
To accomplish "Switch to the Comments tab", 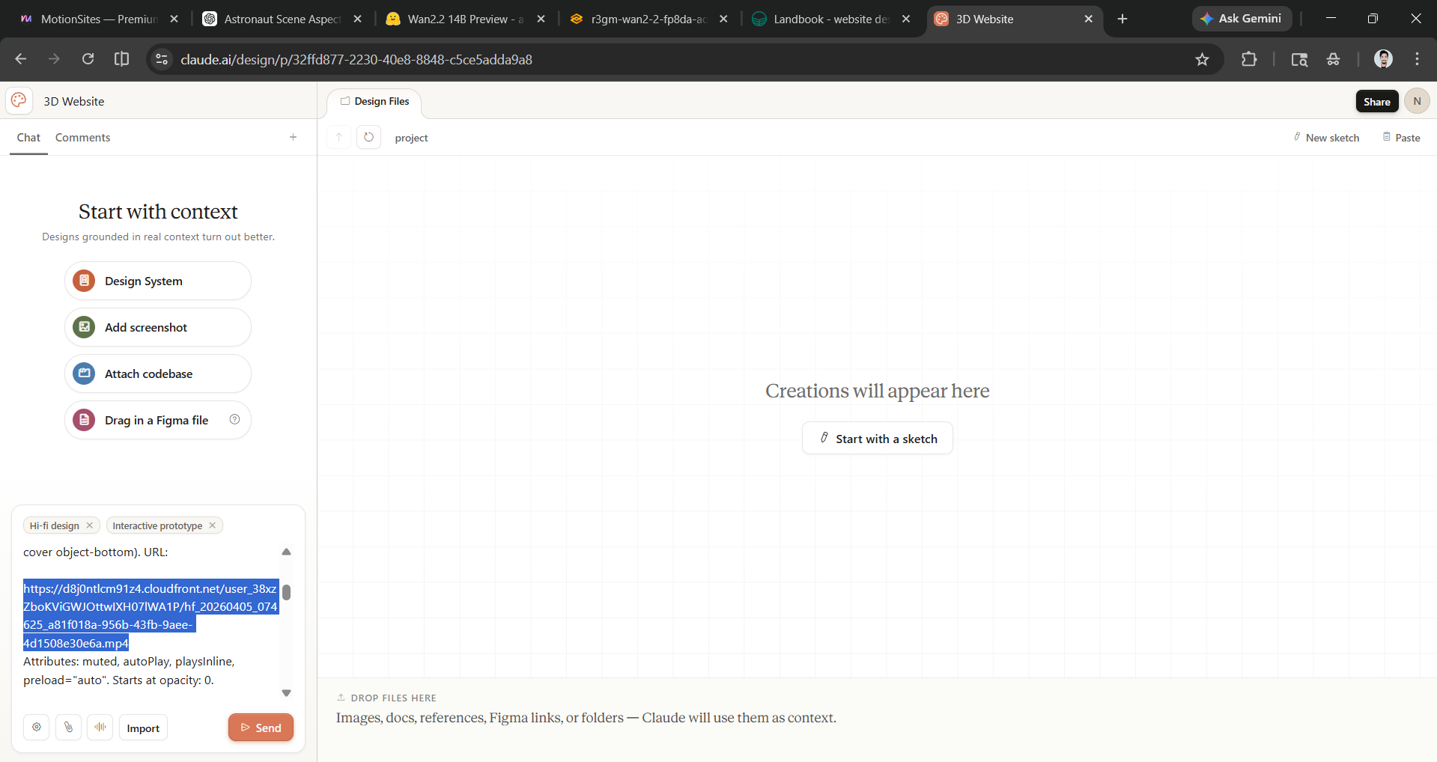I will coord(82,138).
